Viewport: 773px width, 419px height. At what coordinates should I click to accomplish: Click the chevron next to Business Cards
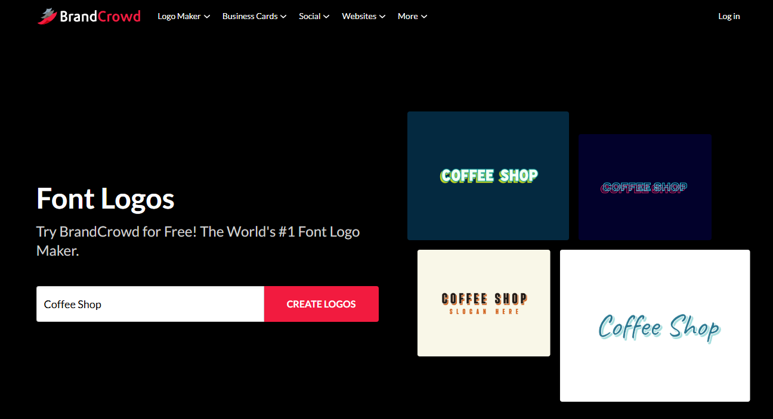tap(283, 17)
